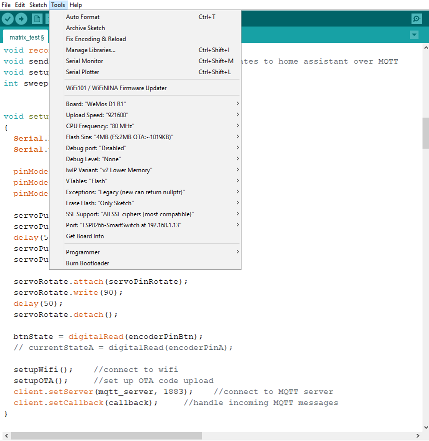The height and width of the screenshot is (441, 429).
Task: Click the horizontal scrollbar thumb
Action: 106,435
